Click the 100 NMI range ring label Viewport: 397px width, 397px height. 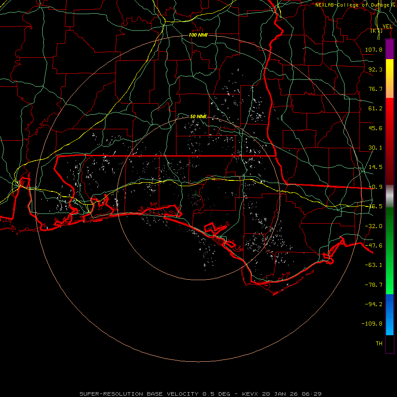[x=198, y=35]
